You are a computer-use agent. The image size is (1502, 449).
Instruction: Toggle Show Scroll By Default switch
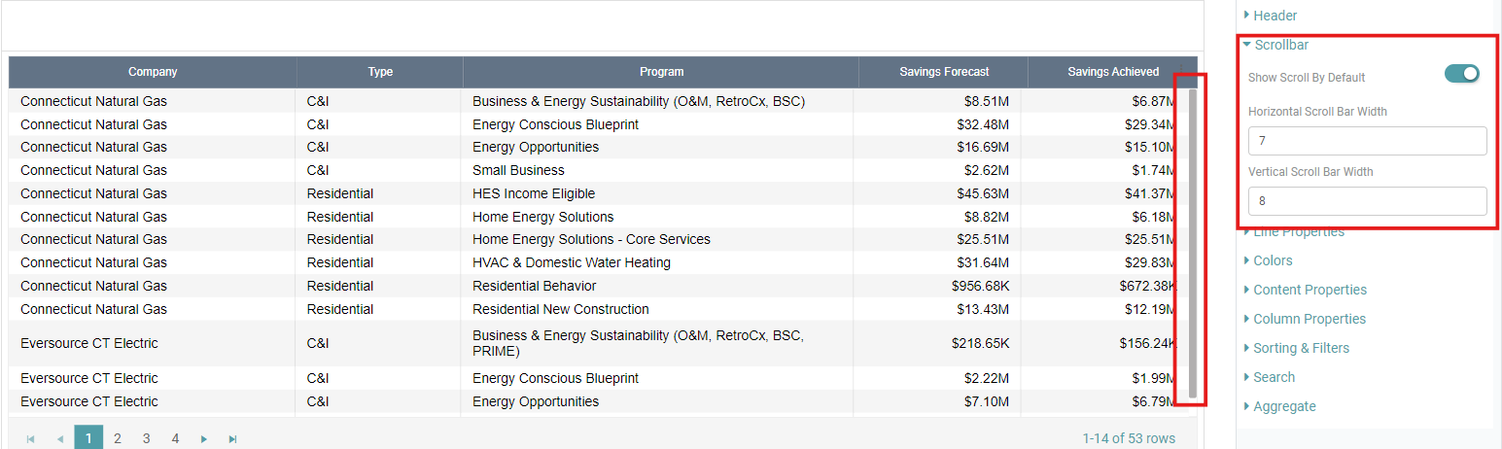pyautogui.click(x=1461, y=74)
